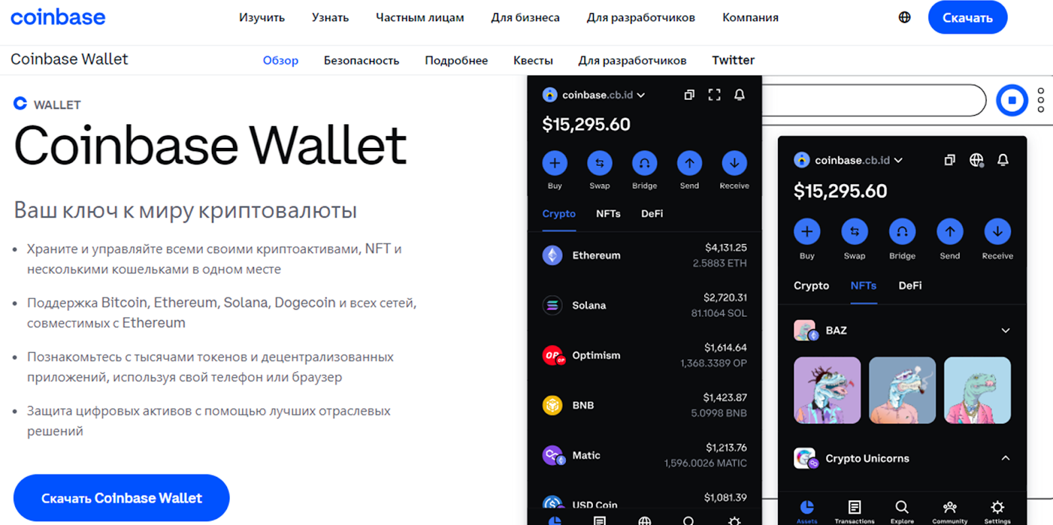Open the Частным лицам menu

click(420, 18)
